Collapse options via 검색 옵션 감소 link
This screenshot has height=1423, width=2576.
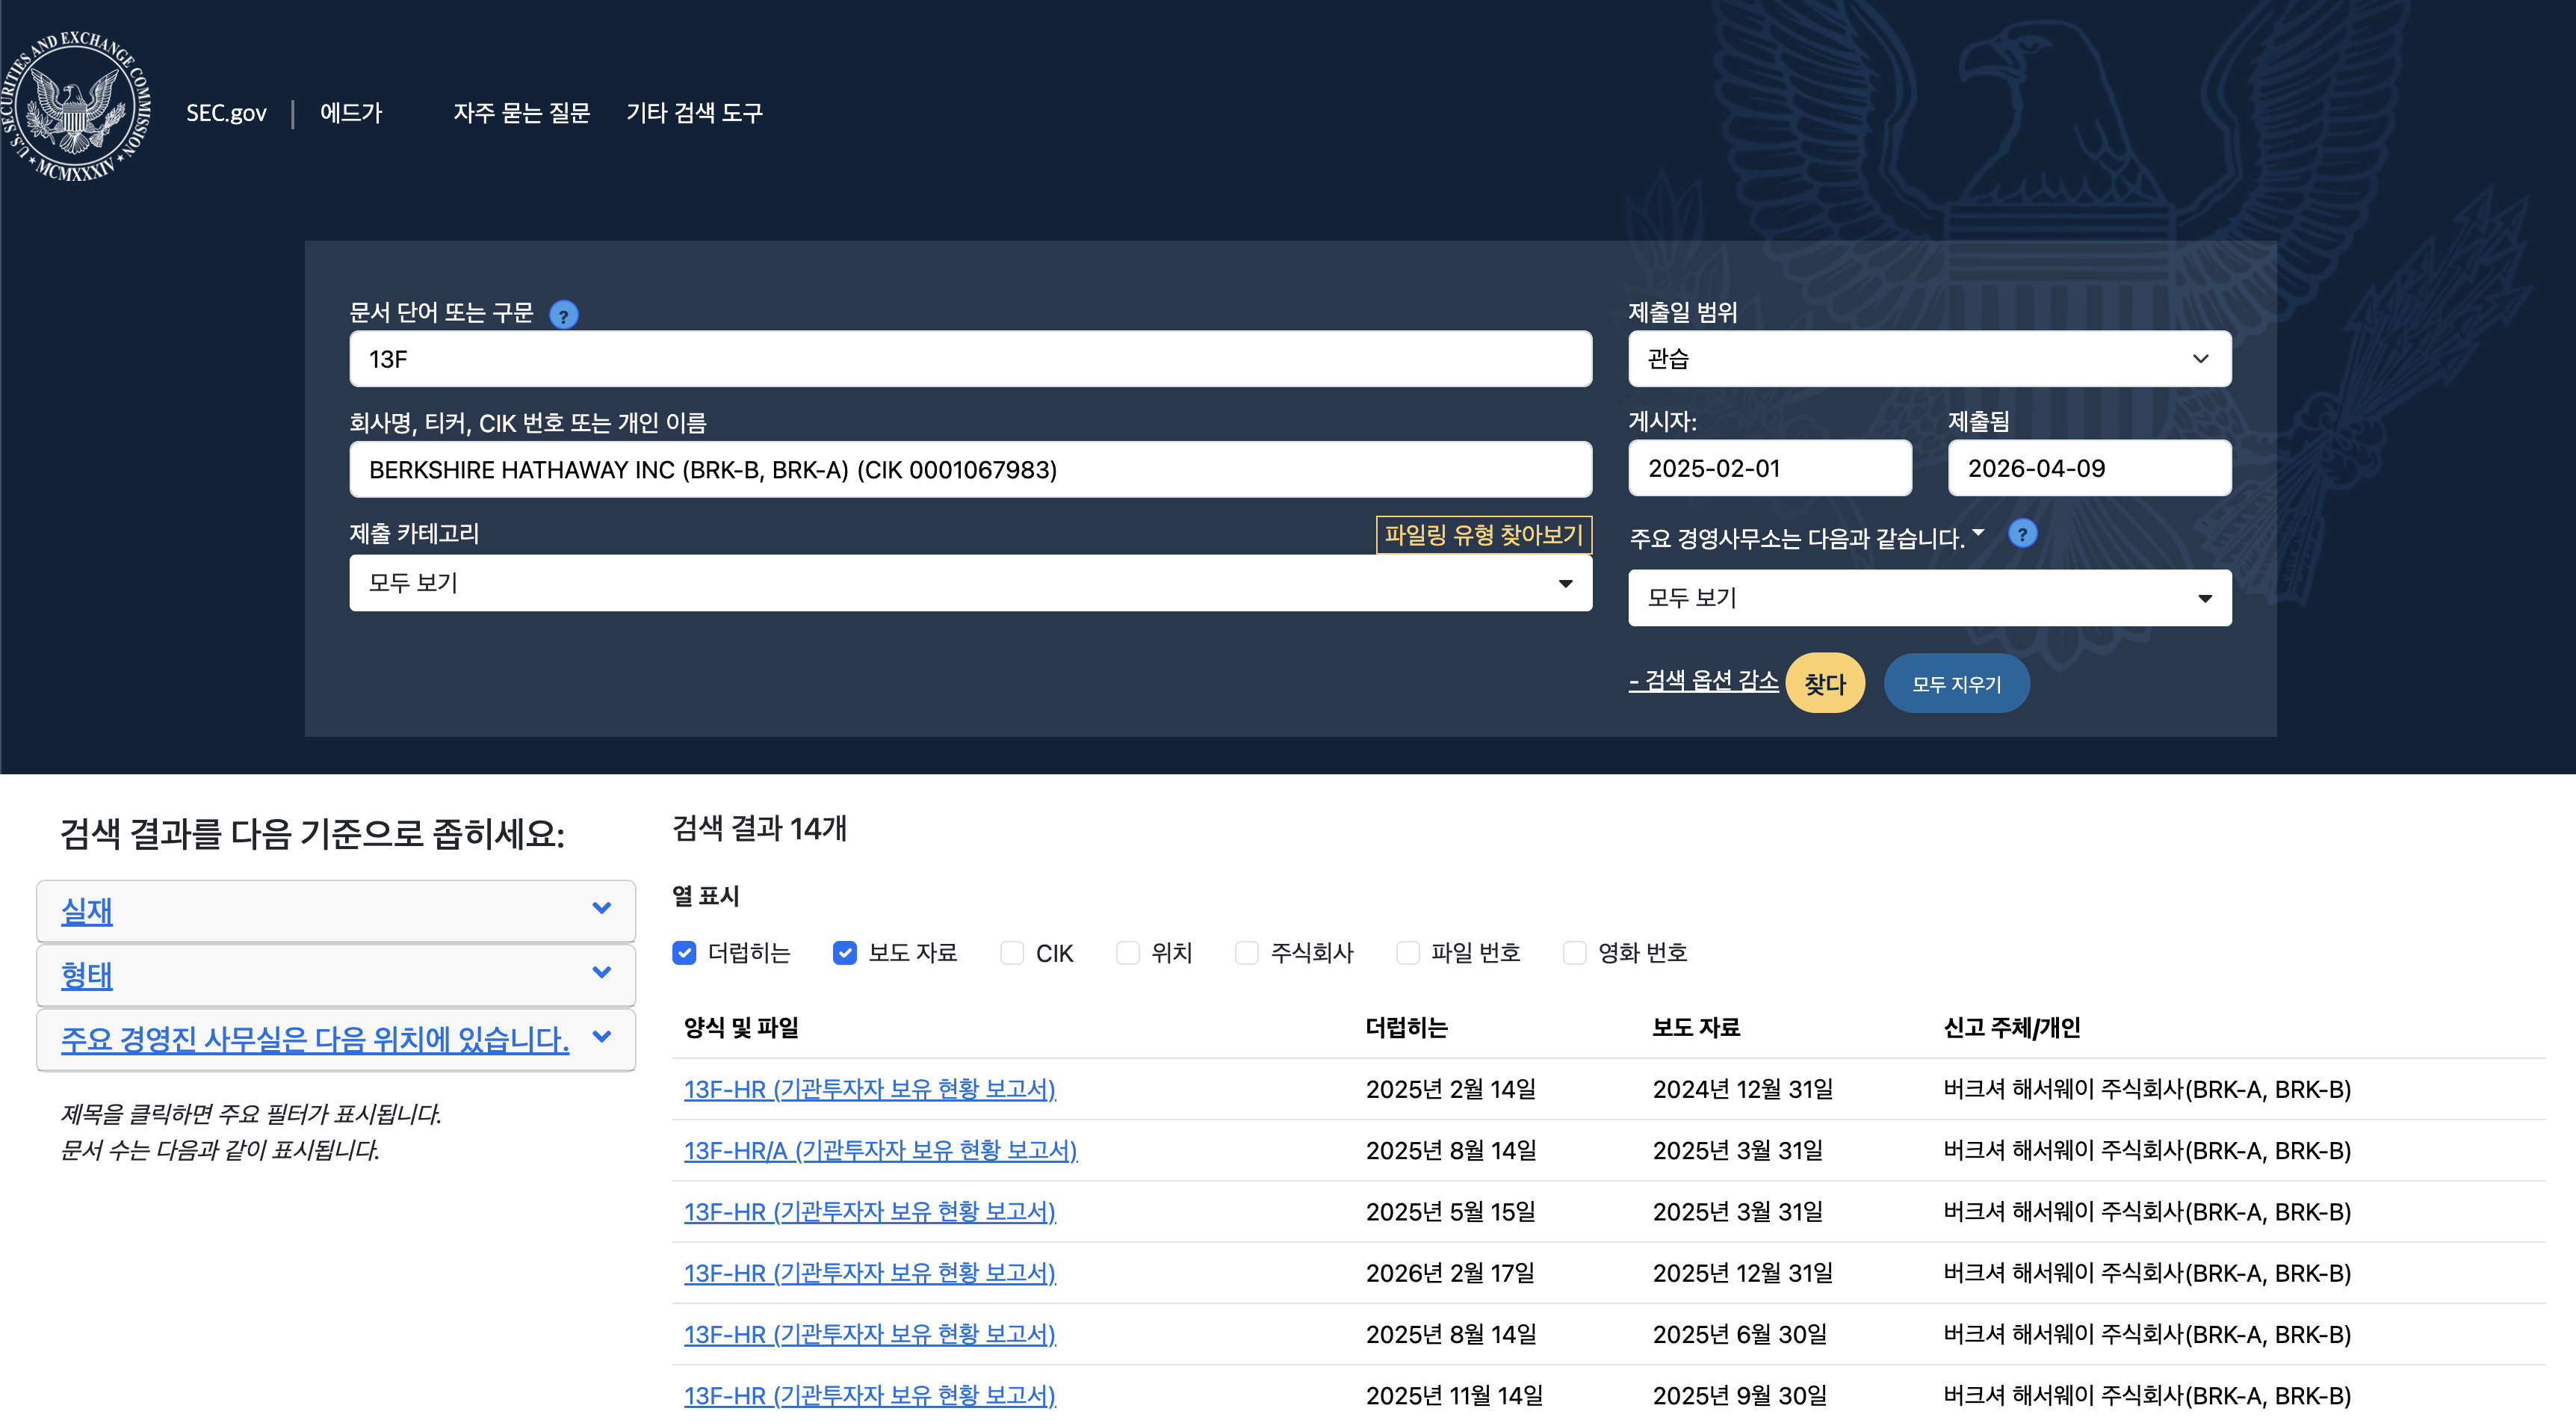click(x=1703, y=680)
